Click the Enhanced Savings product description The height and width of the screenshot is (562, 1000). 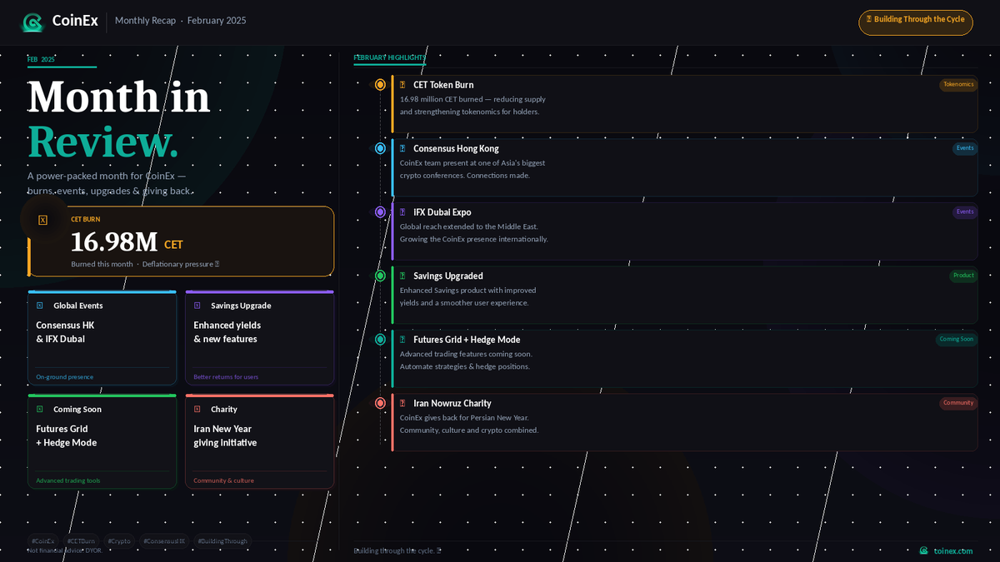pos(468,296)
